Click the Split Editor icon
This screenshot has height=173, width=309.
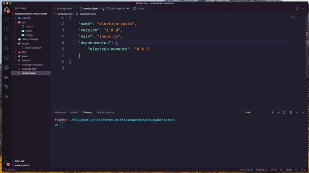tap(297, 8)
